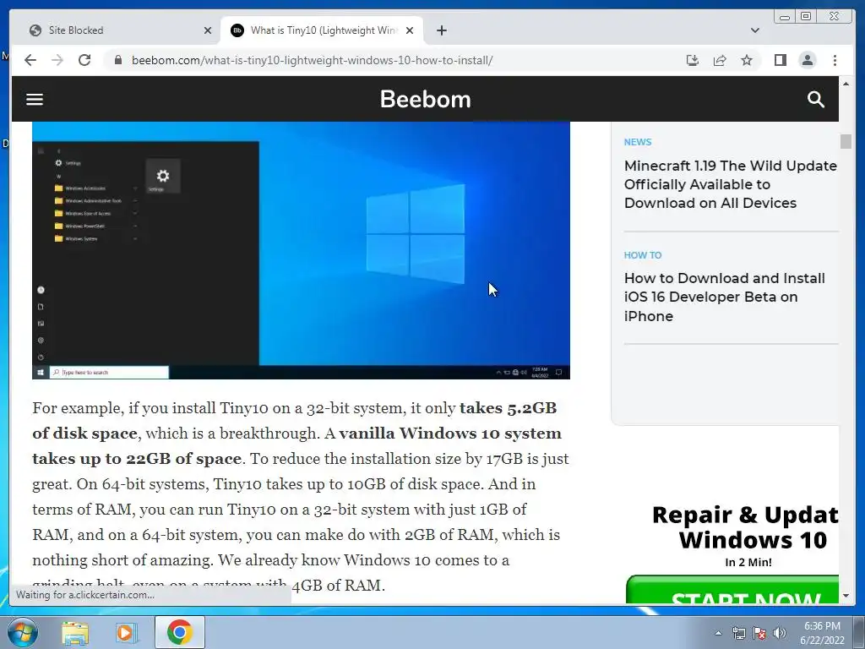Image resolution: width=865 pixels, height=649 pixels.
Task: Select the What is Tiny10 tab
Action: point(322,30)
